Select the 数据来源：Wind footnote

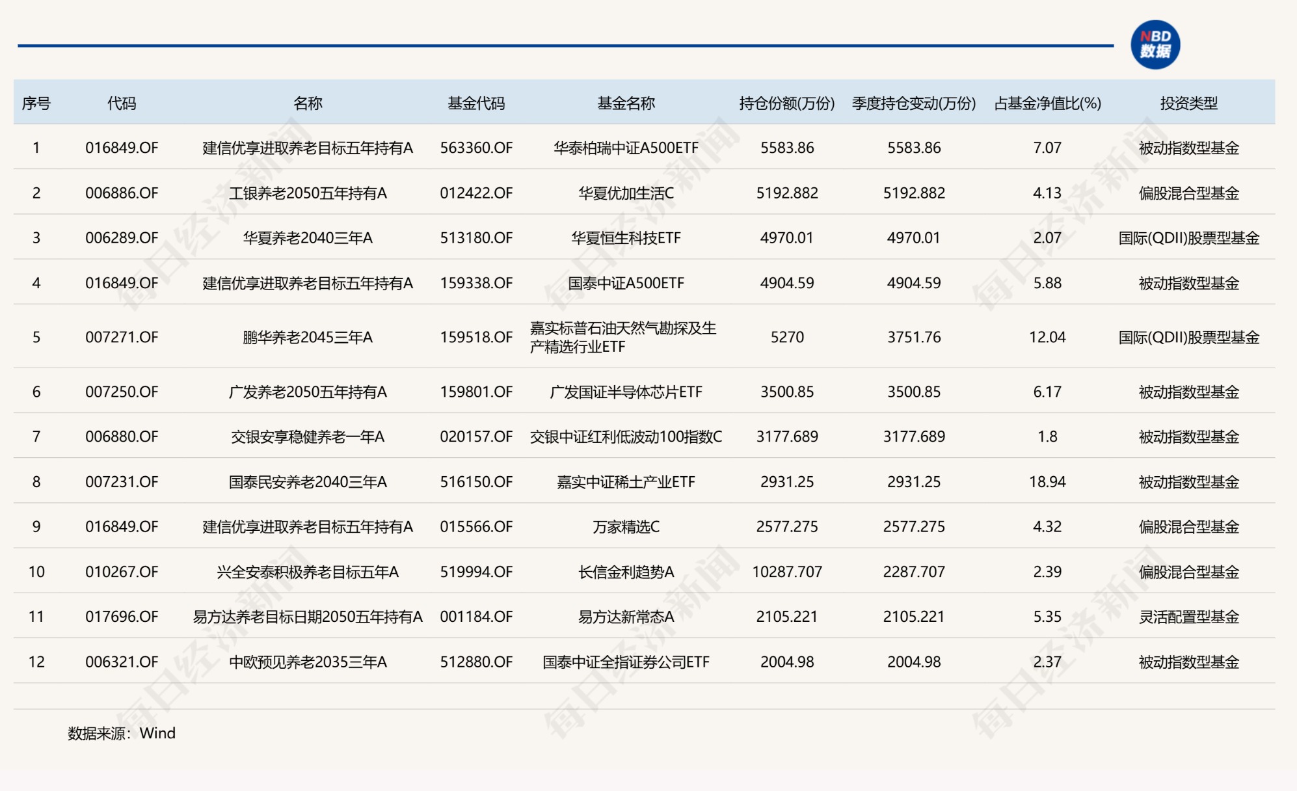click(122, 733)
